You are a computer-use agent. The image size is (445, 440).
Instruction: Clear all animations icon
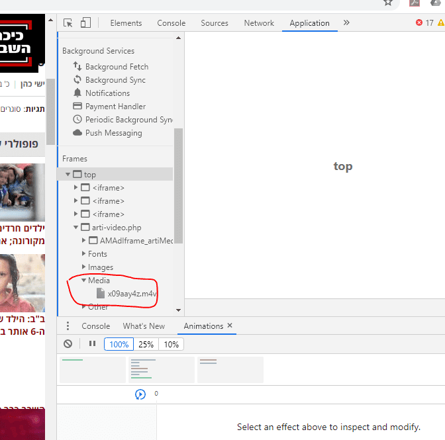click(68, 344)
